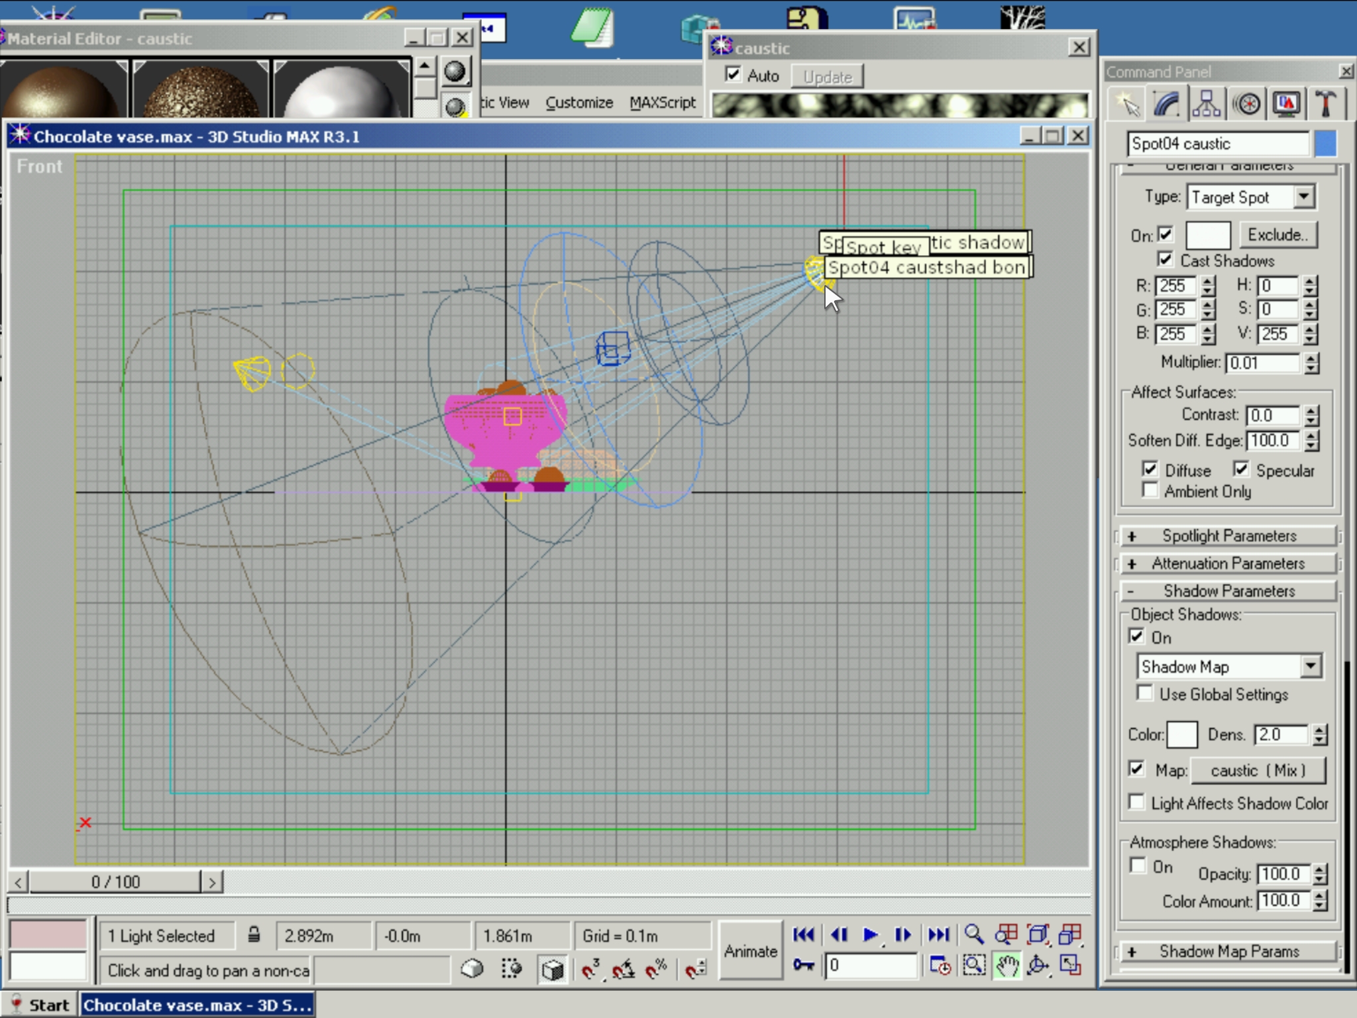Open the Customize menu
1357x1018 pixels.
[578, 103]
